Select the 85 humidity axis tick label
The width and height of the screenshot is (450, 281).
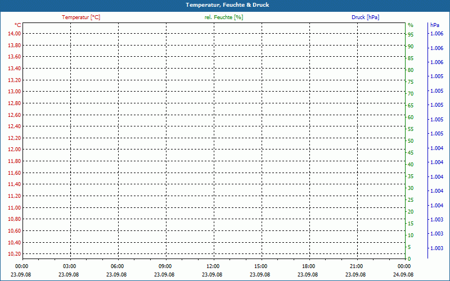(411, 58)
